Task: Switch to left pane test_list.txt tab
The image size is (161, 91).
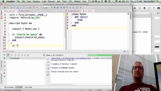Action: (25, 11)
